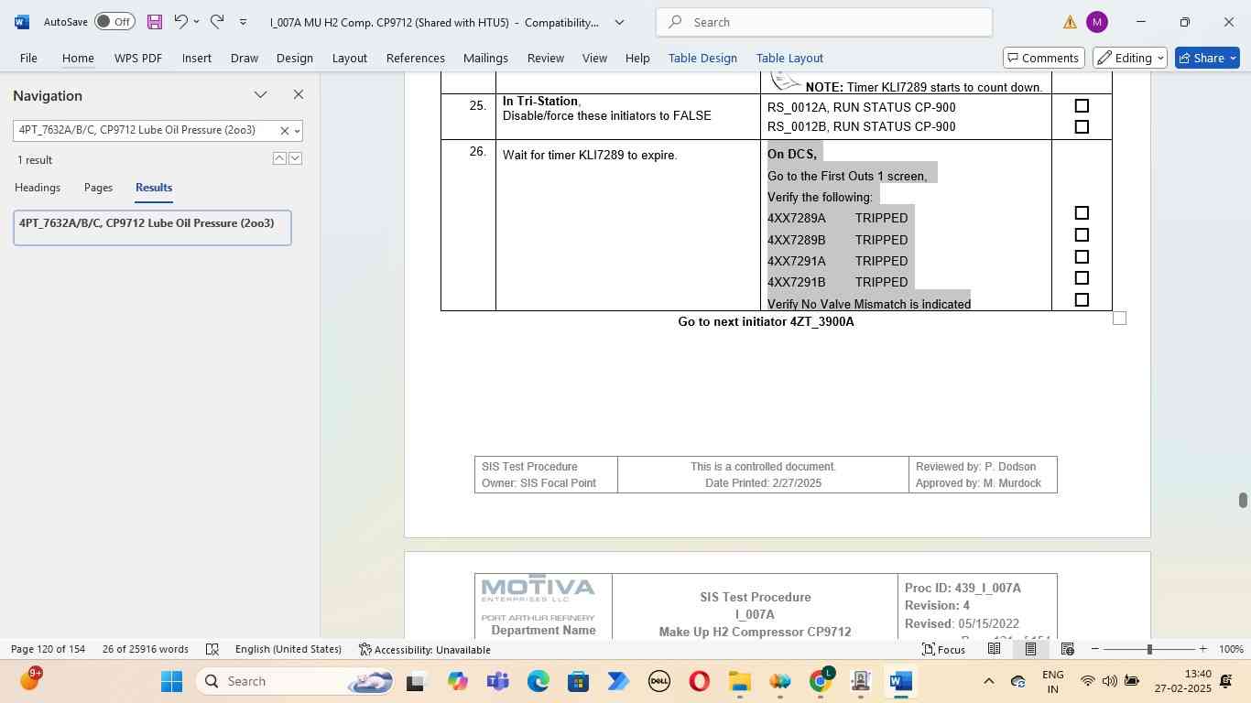Screen dimensions: 1251x703
Task: Click English (United States) language indicator
Action: tap(288, 649)
